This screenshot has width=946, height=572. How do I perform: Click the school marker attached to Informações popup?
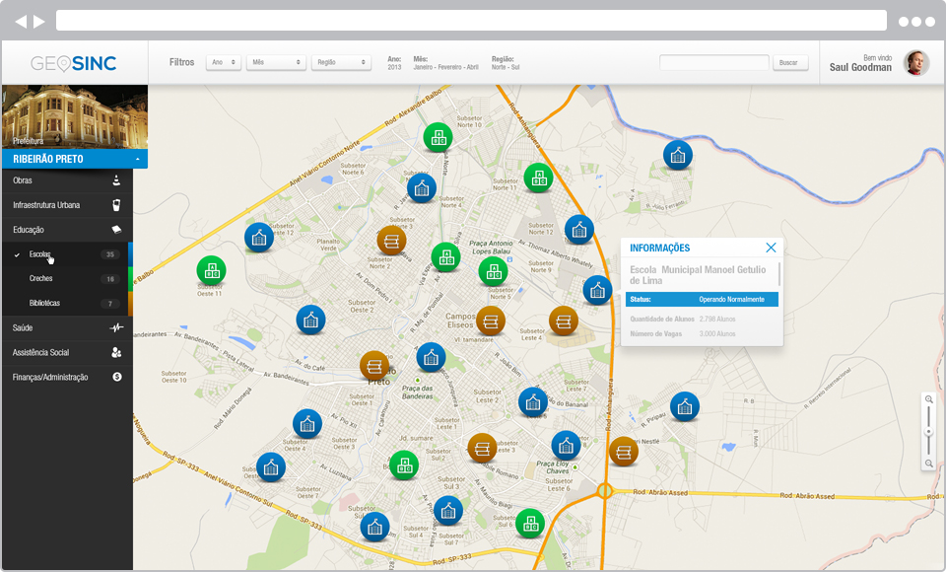point(597,291)
